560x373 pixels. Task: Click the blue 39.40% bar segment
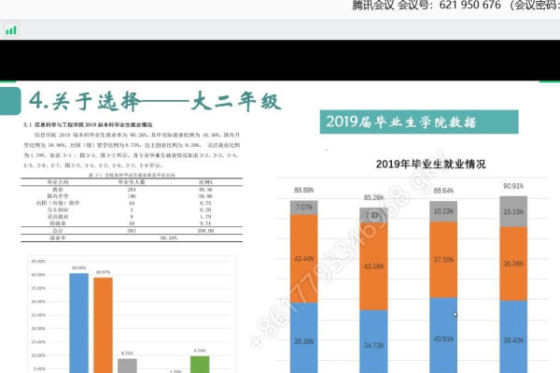tap(513, 337)
